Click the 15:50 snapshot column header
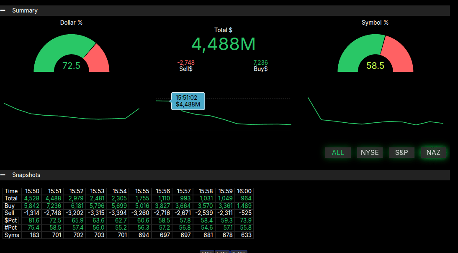This screenshot has width=458, height=253. [x=32, y=191]
